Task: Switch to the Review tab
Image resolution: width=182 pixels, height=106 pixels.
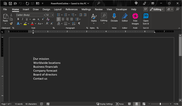Action: pyautogui.click(x=99, y=10)
